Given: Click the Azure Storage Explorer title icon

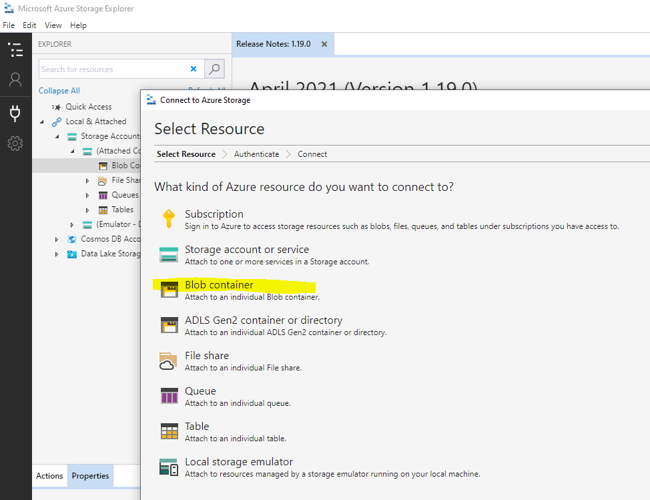Looking at the screenshot, I should tap(9, 8).
